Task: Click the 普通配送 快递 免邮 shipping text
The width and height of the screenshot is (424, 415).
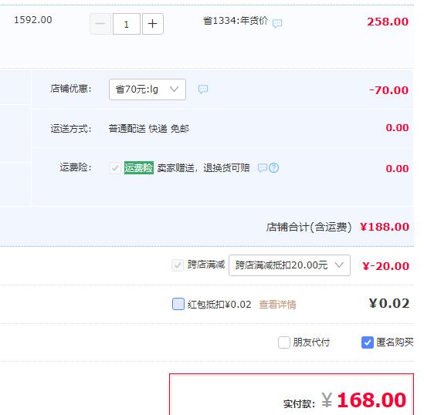Action: coord(149,129)
